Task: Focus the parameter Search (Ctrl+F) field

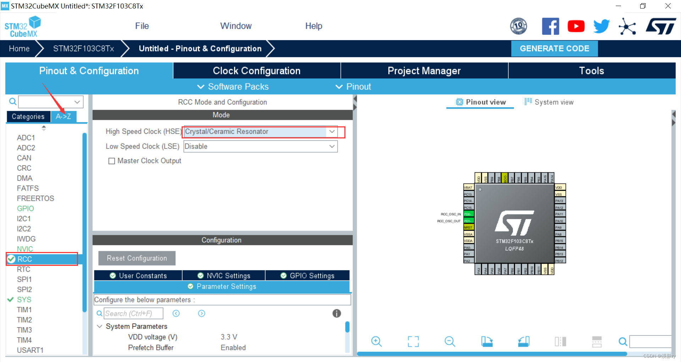Action: pyautogui.click(x=134, y=313)
